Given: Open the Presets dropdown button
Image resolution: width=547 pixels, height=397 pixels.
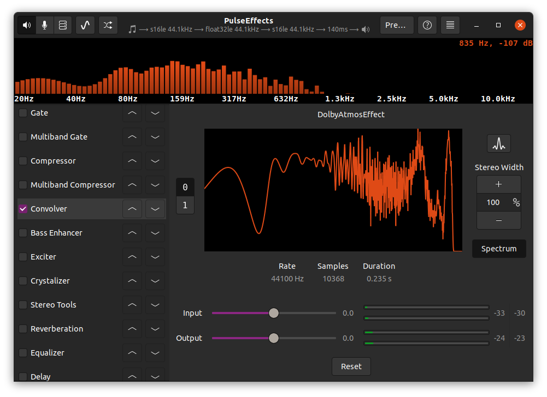Looking at the screenshot, I should [397, 25].
